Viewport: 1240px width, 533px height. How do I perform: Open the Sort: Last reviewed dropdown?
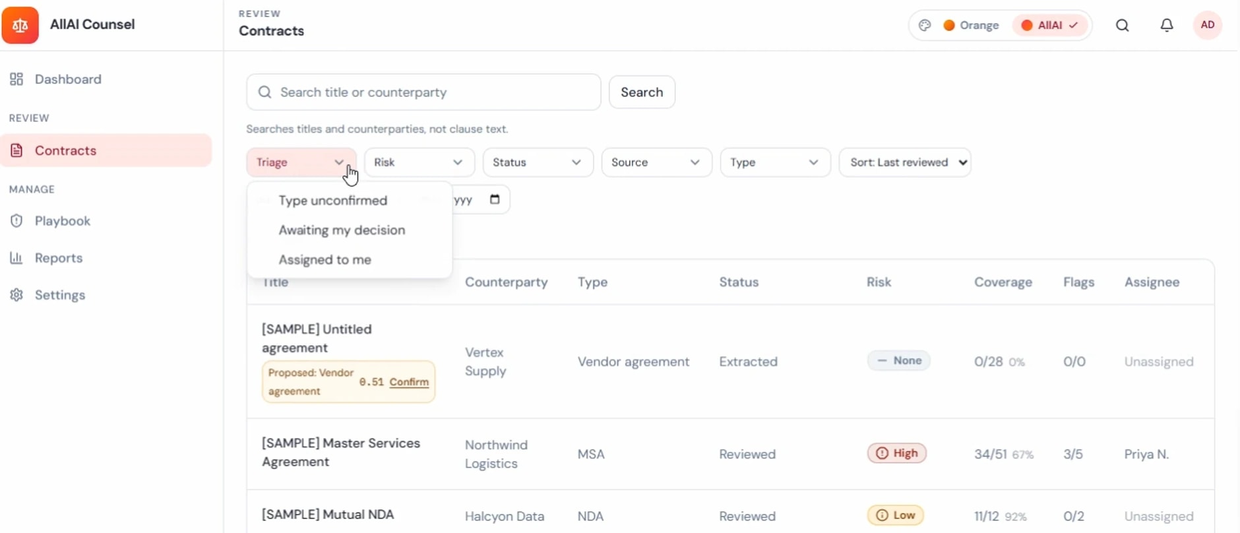point(905,162)
